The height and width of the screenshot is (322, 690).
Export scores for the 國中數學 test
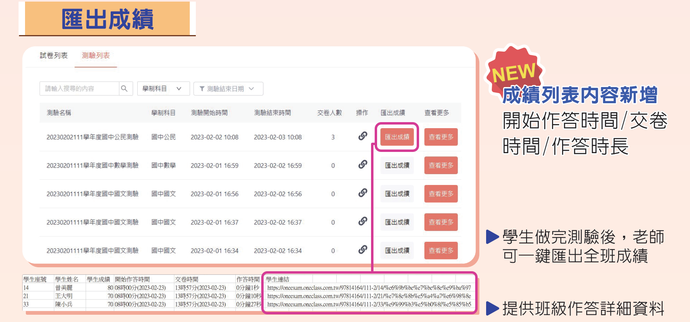(x=397, y=165)
